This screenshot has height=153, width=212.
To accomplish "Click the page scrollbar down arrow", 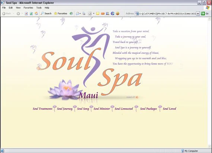I will pos(209,146).
